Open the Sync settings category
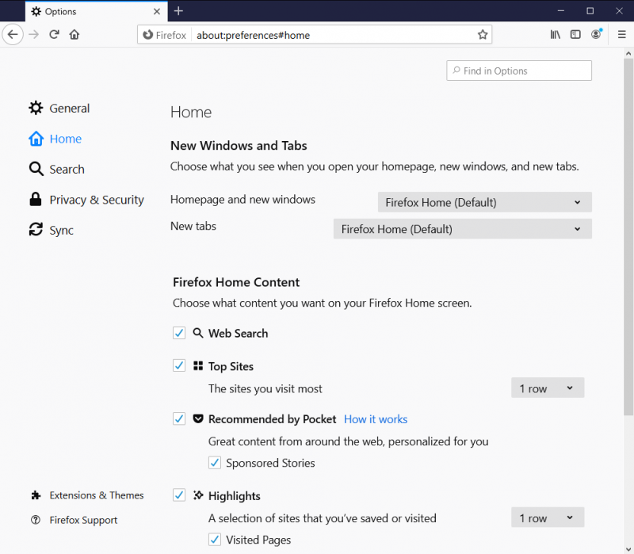Screen dimensions: 634x554 pyautogui.click(x=51, y=230)
